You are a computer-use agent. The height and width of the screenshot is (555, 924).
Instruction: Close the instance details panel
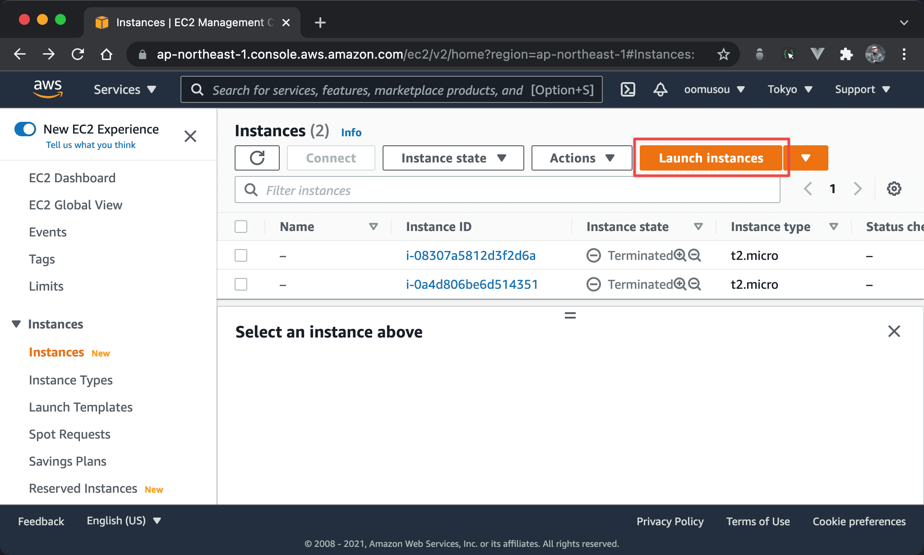pos(894,331)
